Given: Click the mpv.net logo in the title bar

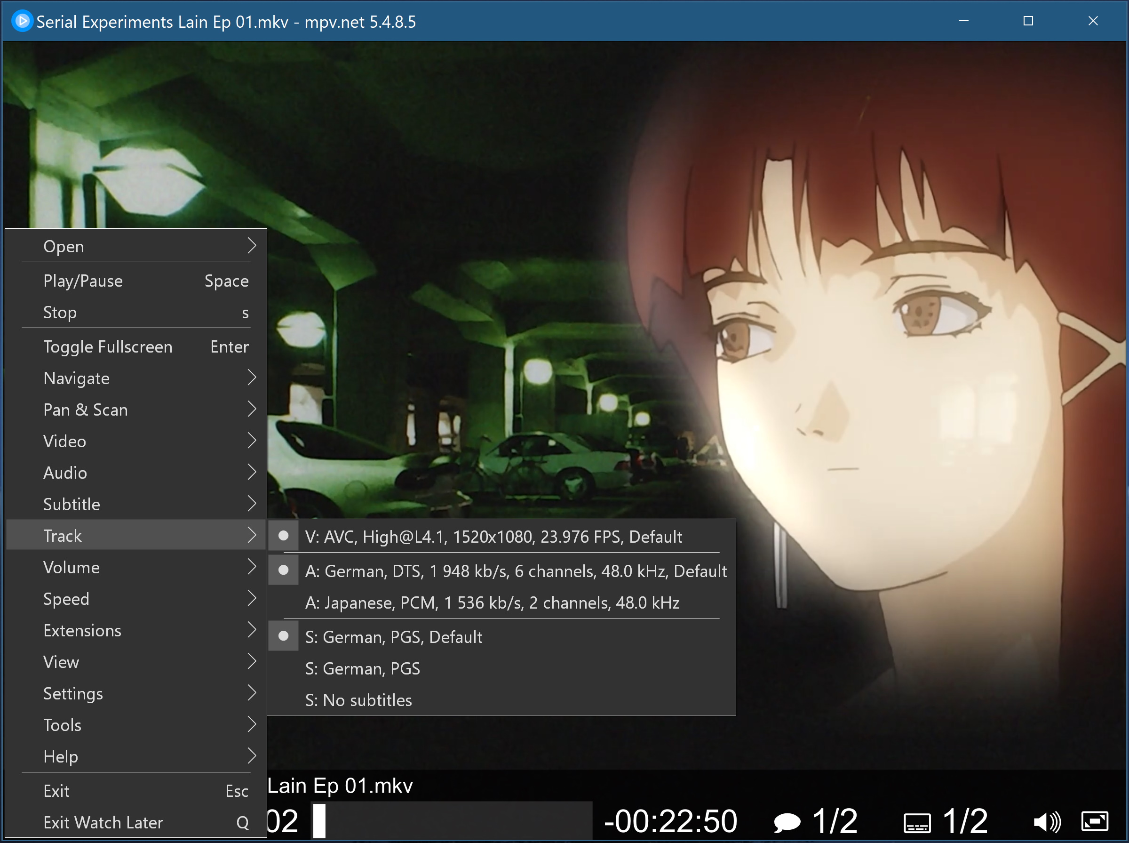Looking at the screenshot, I should point(22,22).
